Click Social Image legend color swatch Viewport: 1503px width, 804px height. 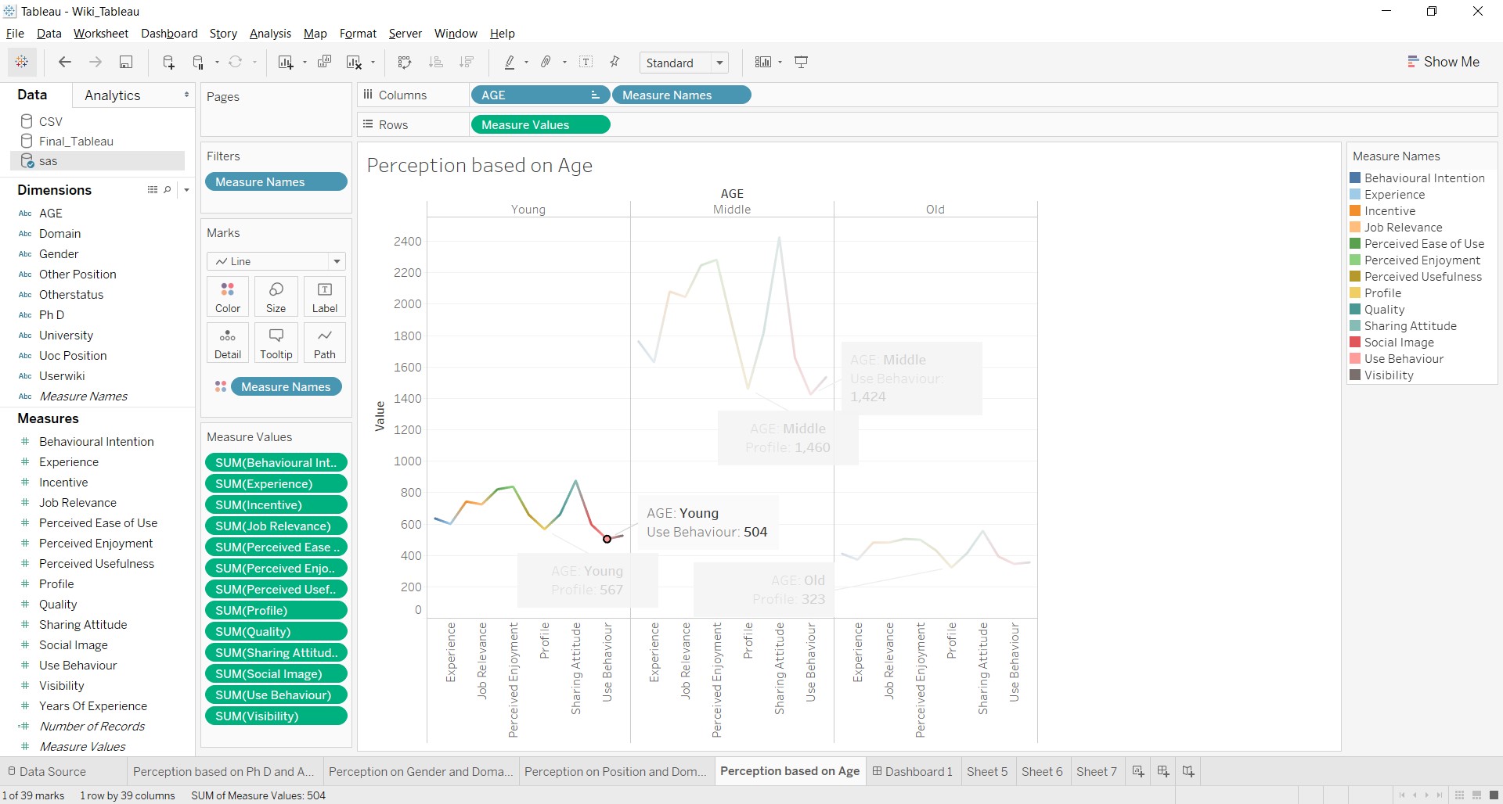1356,343
